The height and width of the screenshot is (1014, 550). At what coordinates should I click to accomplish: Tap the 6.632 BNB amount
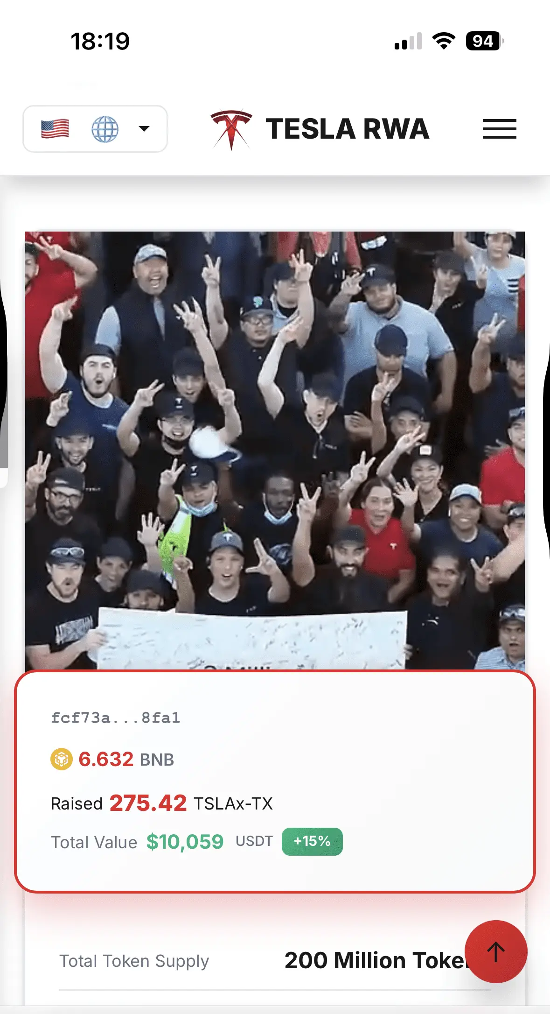126,760
